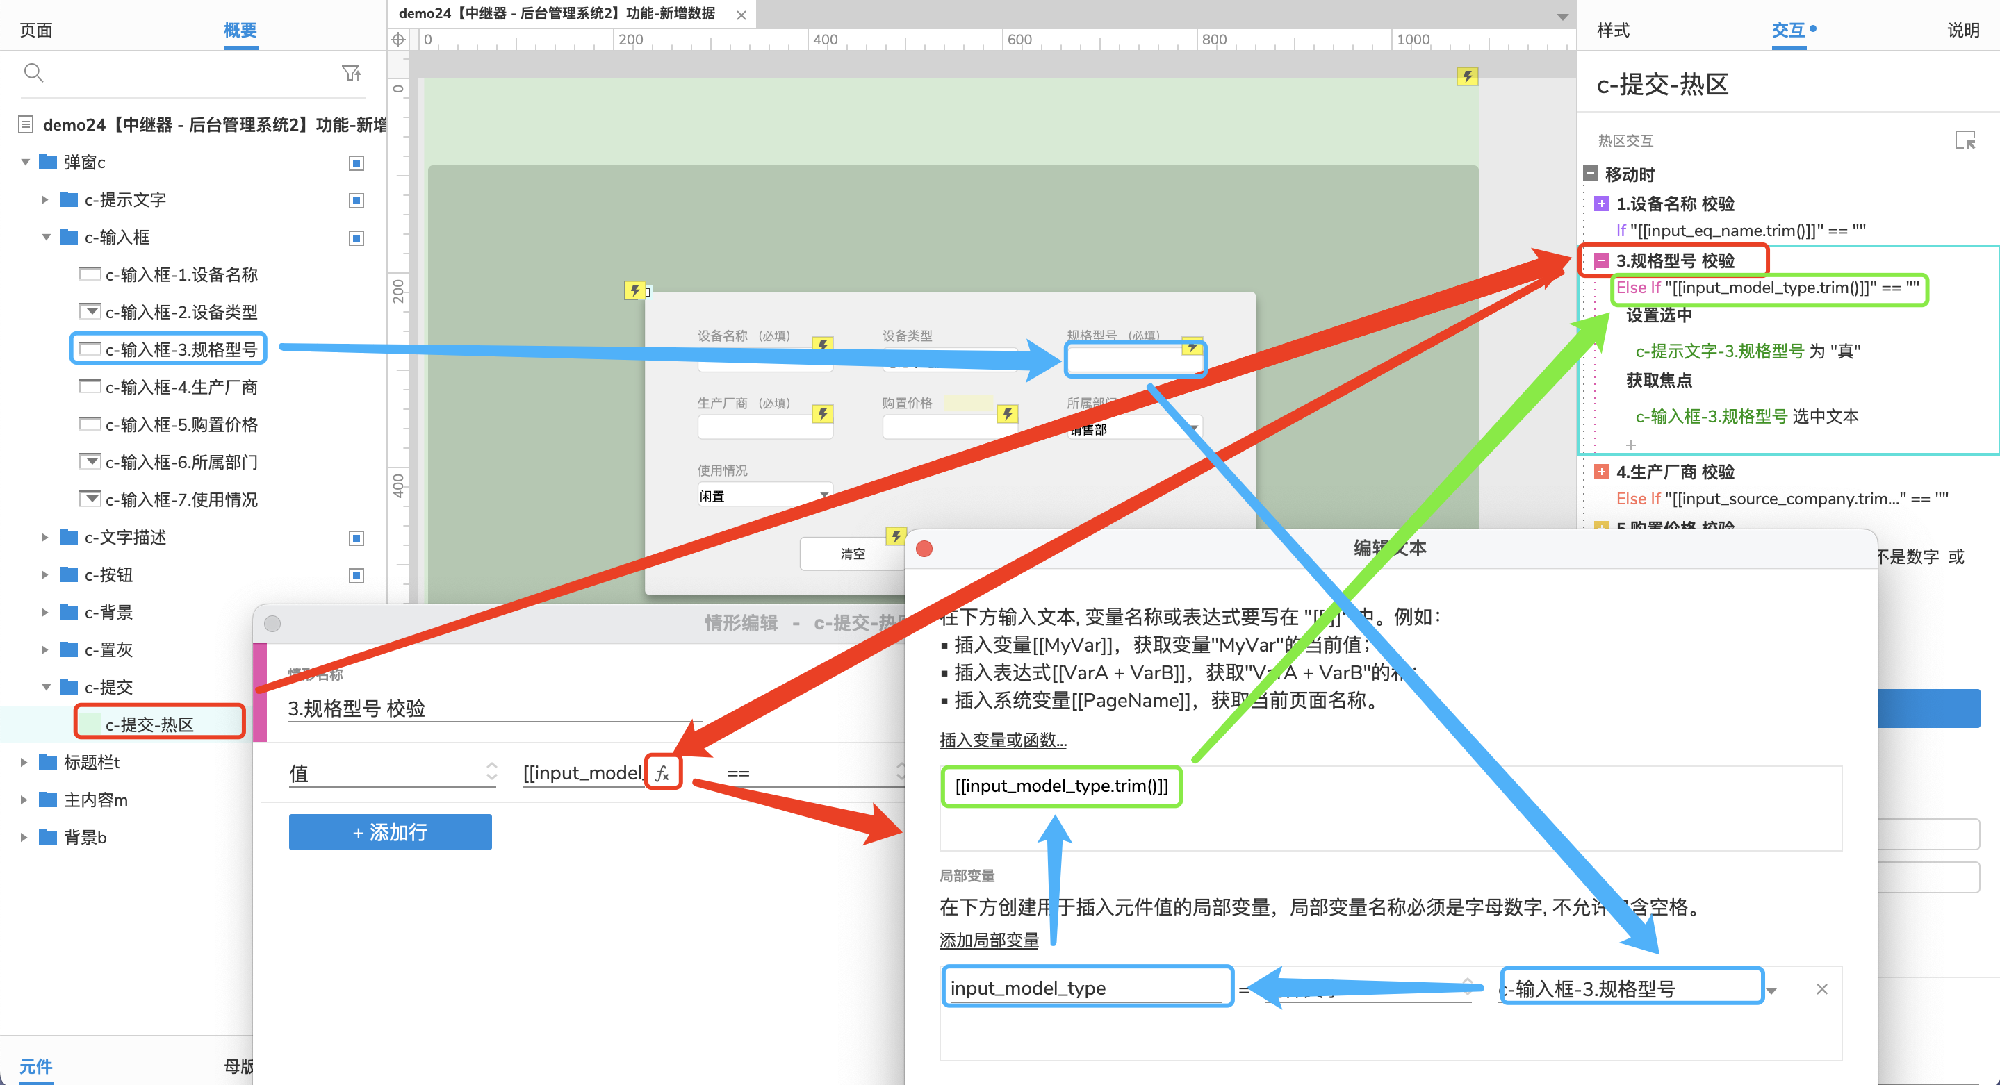
Task: Expand the 1.设备名称 校验 case
Action: pyautogui.click(x=1601, y=204)
